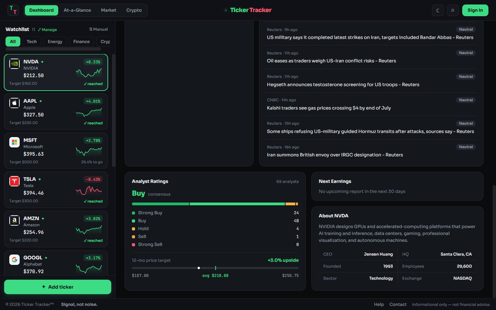Click the NASDAQ exchange value
Screen dimensions: 496x310
(x=463, y=278)
